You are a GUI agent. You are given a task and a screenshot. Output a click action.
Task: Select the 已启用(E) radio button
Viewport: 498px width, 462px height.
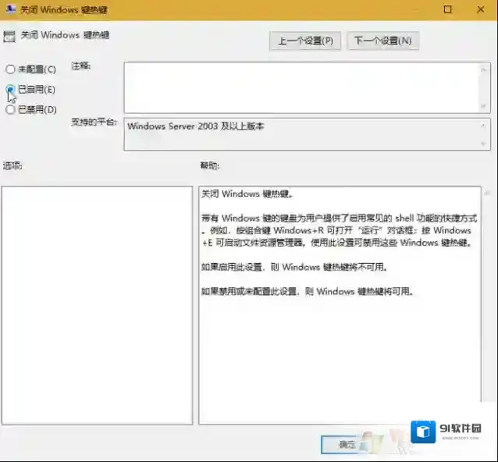(x=10, y=90)
